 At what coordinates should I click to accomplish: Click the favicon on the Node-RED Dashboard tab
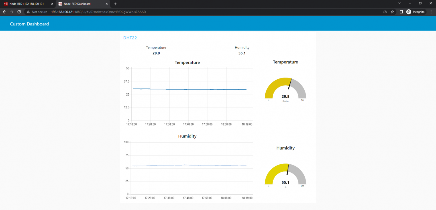[x=60, y=4]
